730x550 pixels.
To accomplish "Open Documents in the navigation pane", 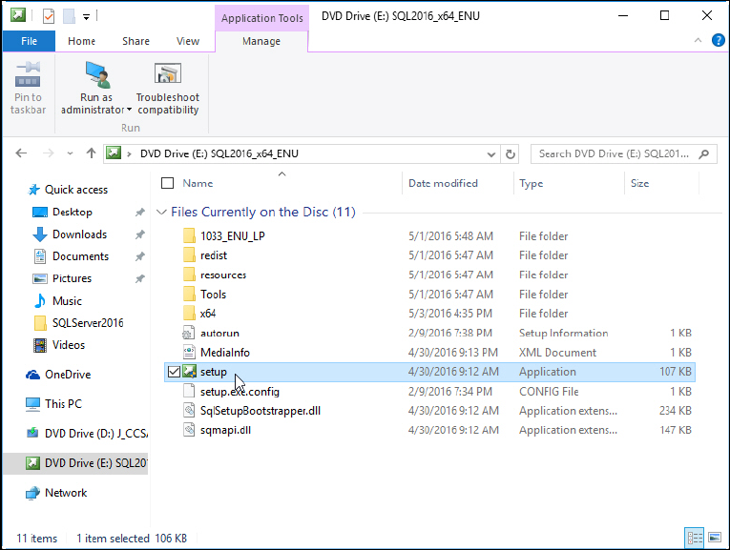I will (80, 256).
